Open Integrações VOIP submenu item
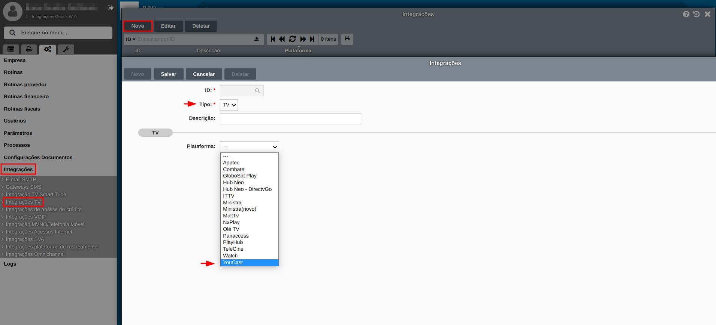This screenshot has height=325, width=716. click(x=26, y=217)
